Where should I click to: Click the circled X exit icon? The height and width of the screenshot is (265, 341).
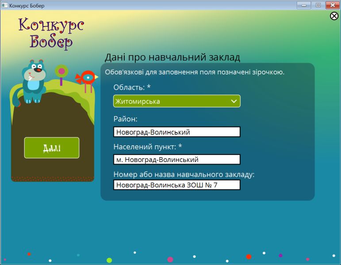[334, 16]
